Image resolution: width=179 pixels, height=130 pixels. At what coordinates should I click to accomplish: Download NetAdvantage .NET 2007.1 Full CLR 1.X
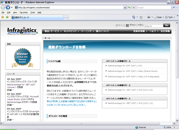pyautogui.click(x=130, y=103)
